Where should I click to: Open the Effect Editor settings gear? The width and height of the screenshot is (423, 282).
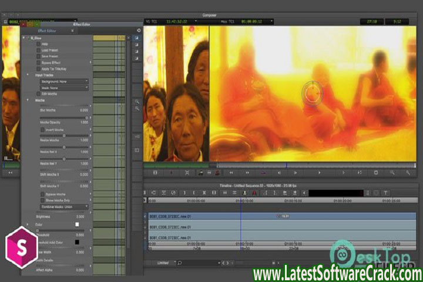coord(139,30)
